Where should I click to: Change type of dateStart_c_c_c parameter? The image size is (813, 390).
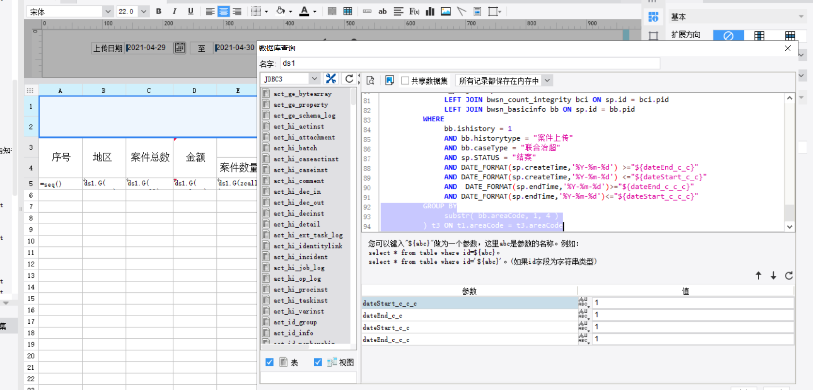584,303
